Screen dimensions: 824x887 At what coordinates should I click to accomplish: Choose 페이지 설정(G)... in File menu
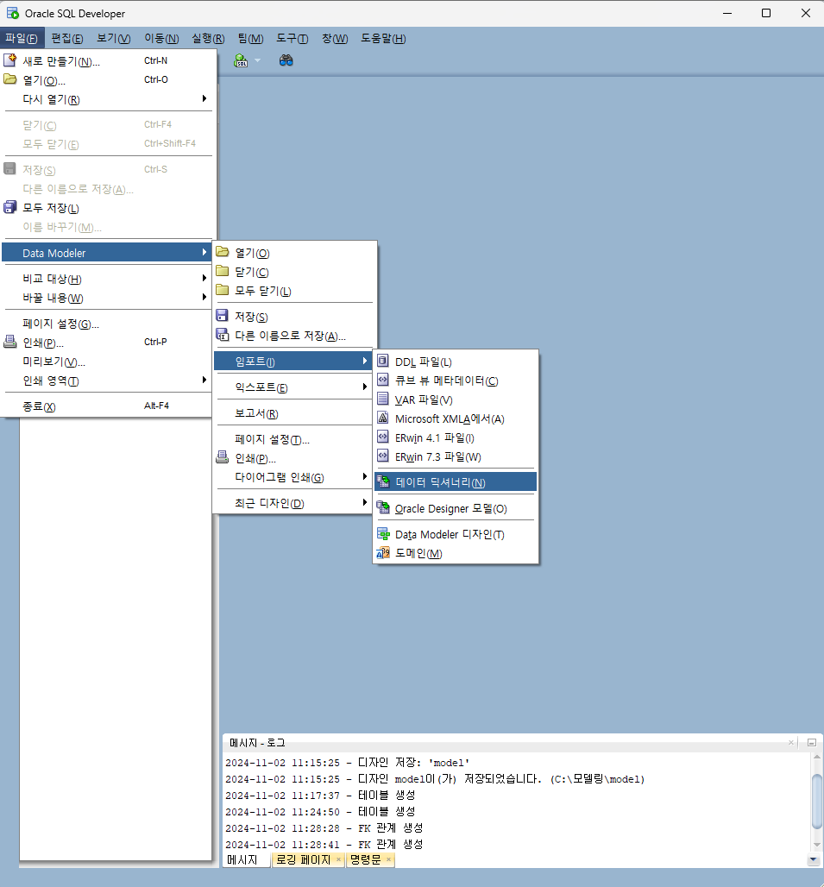108,323
